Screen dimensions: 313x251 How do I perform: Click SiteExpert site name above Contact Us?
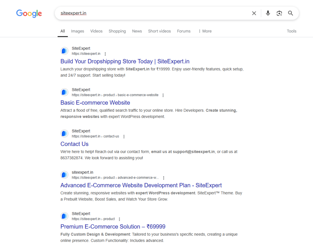[x=81, y=131]
